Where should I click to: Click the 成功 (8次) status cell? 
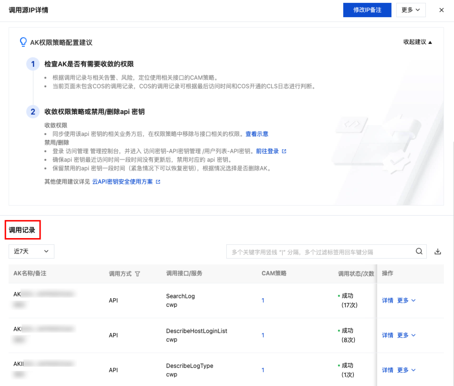coord(347,335)
